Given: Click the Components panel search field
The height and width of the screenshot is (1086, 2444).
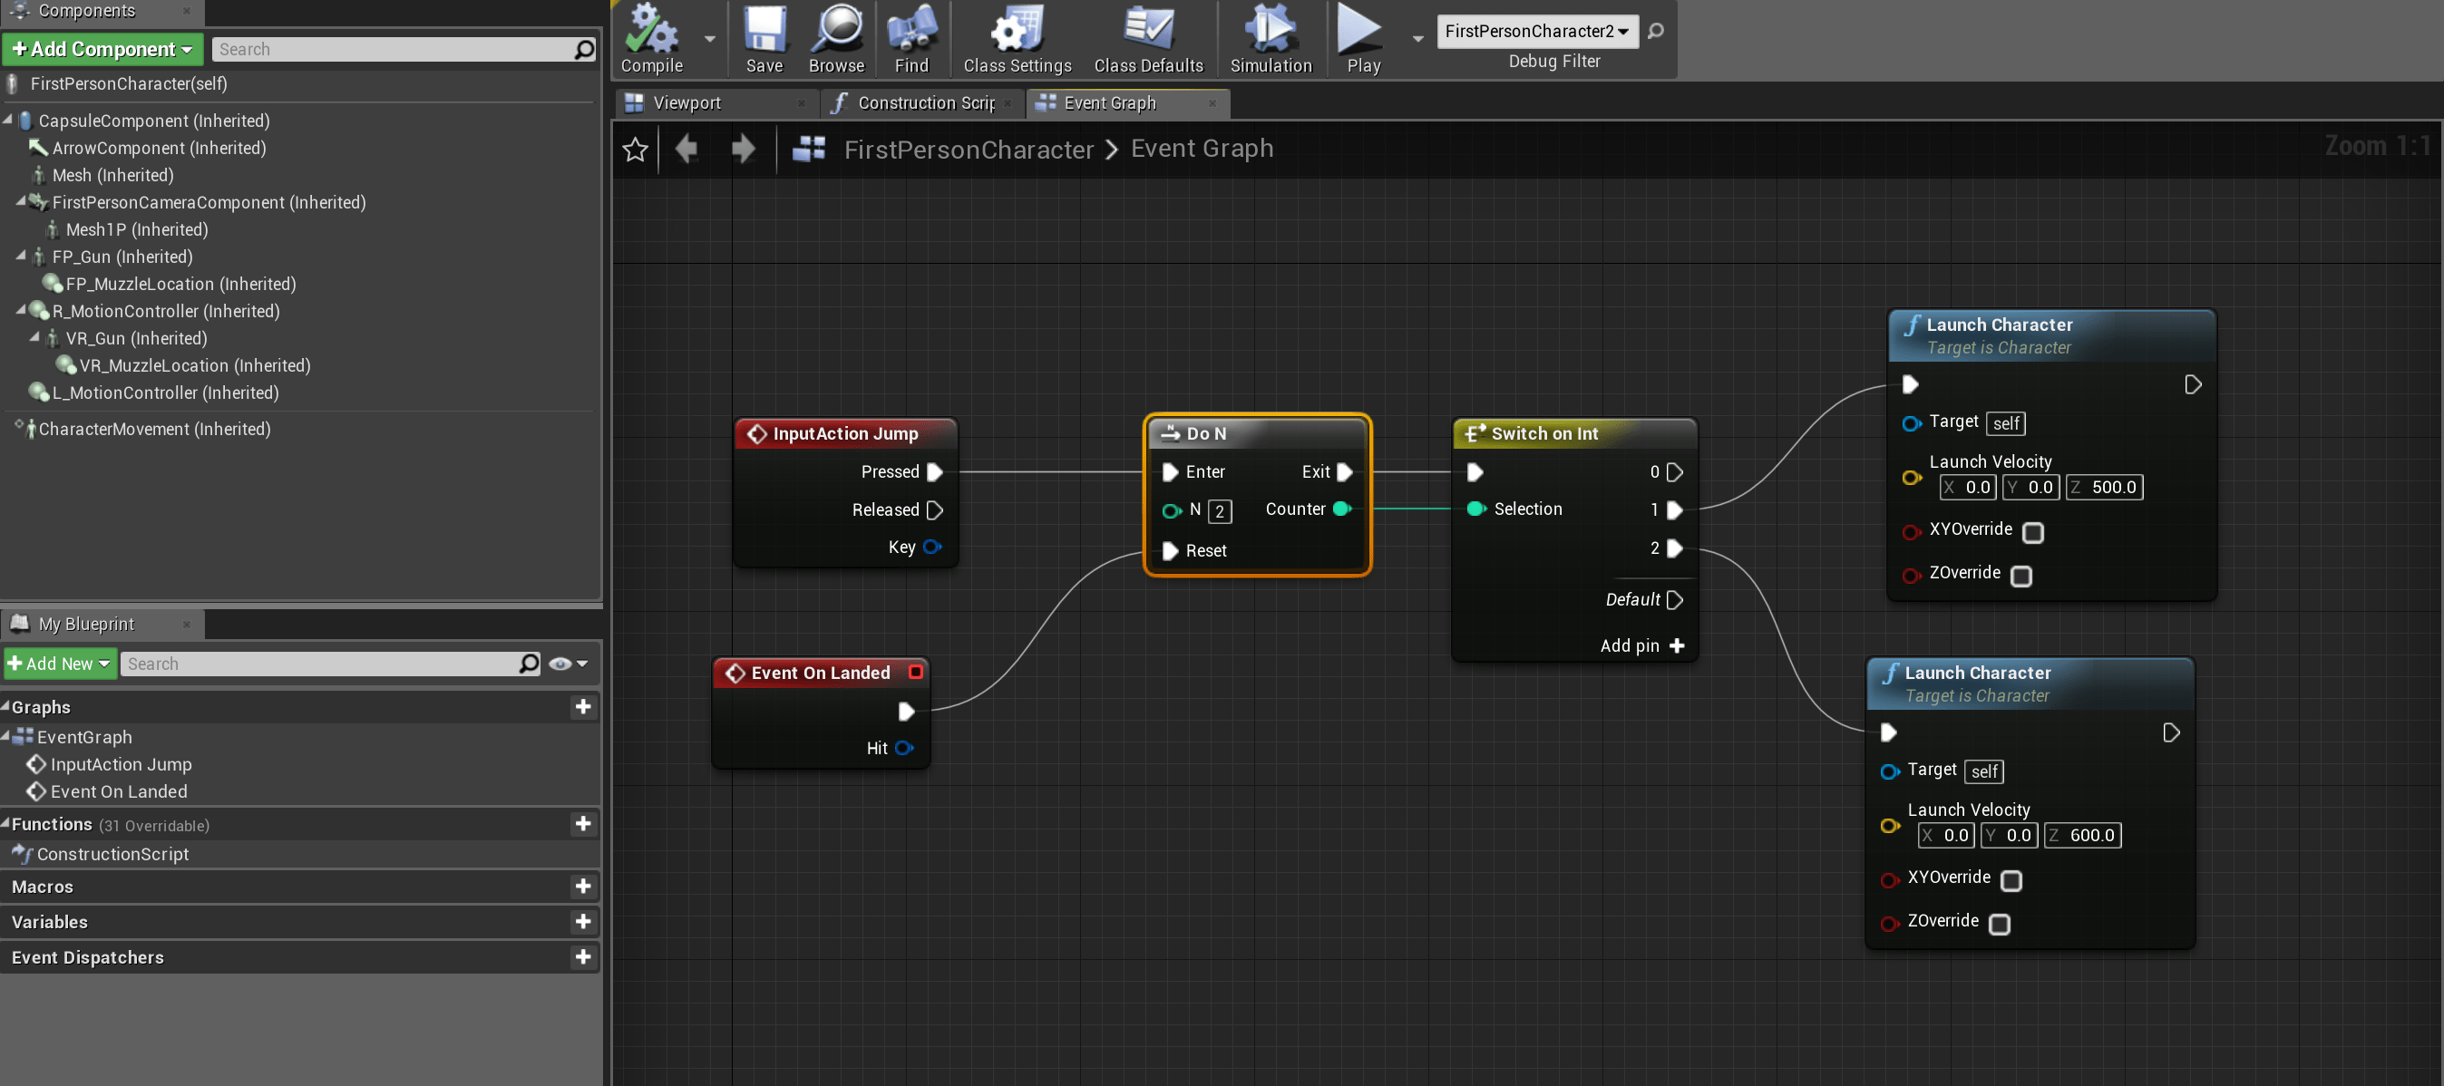Looking at the screenshot, I should click(398, 48).
